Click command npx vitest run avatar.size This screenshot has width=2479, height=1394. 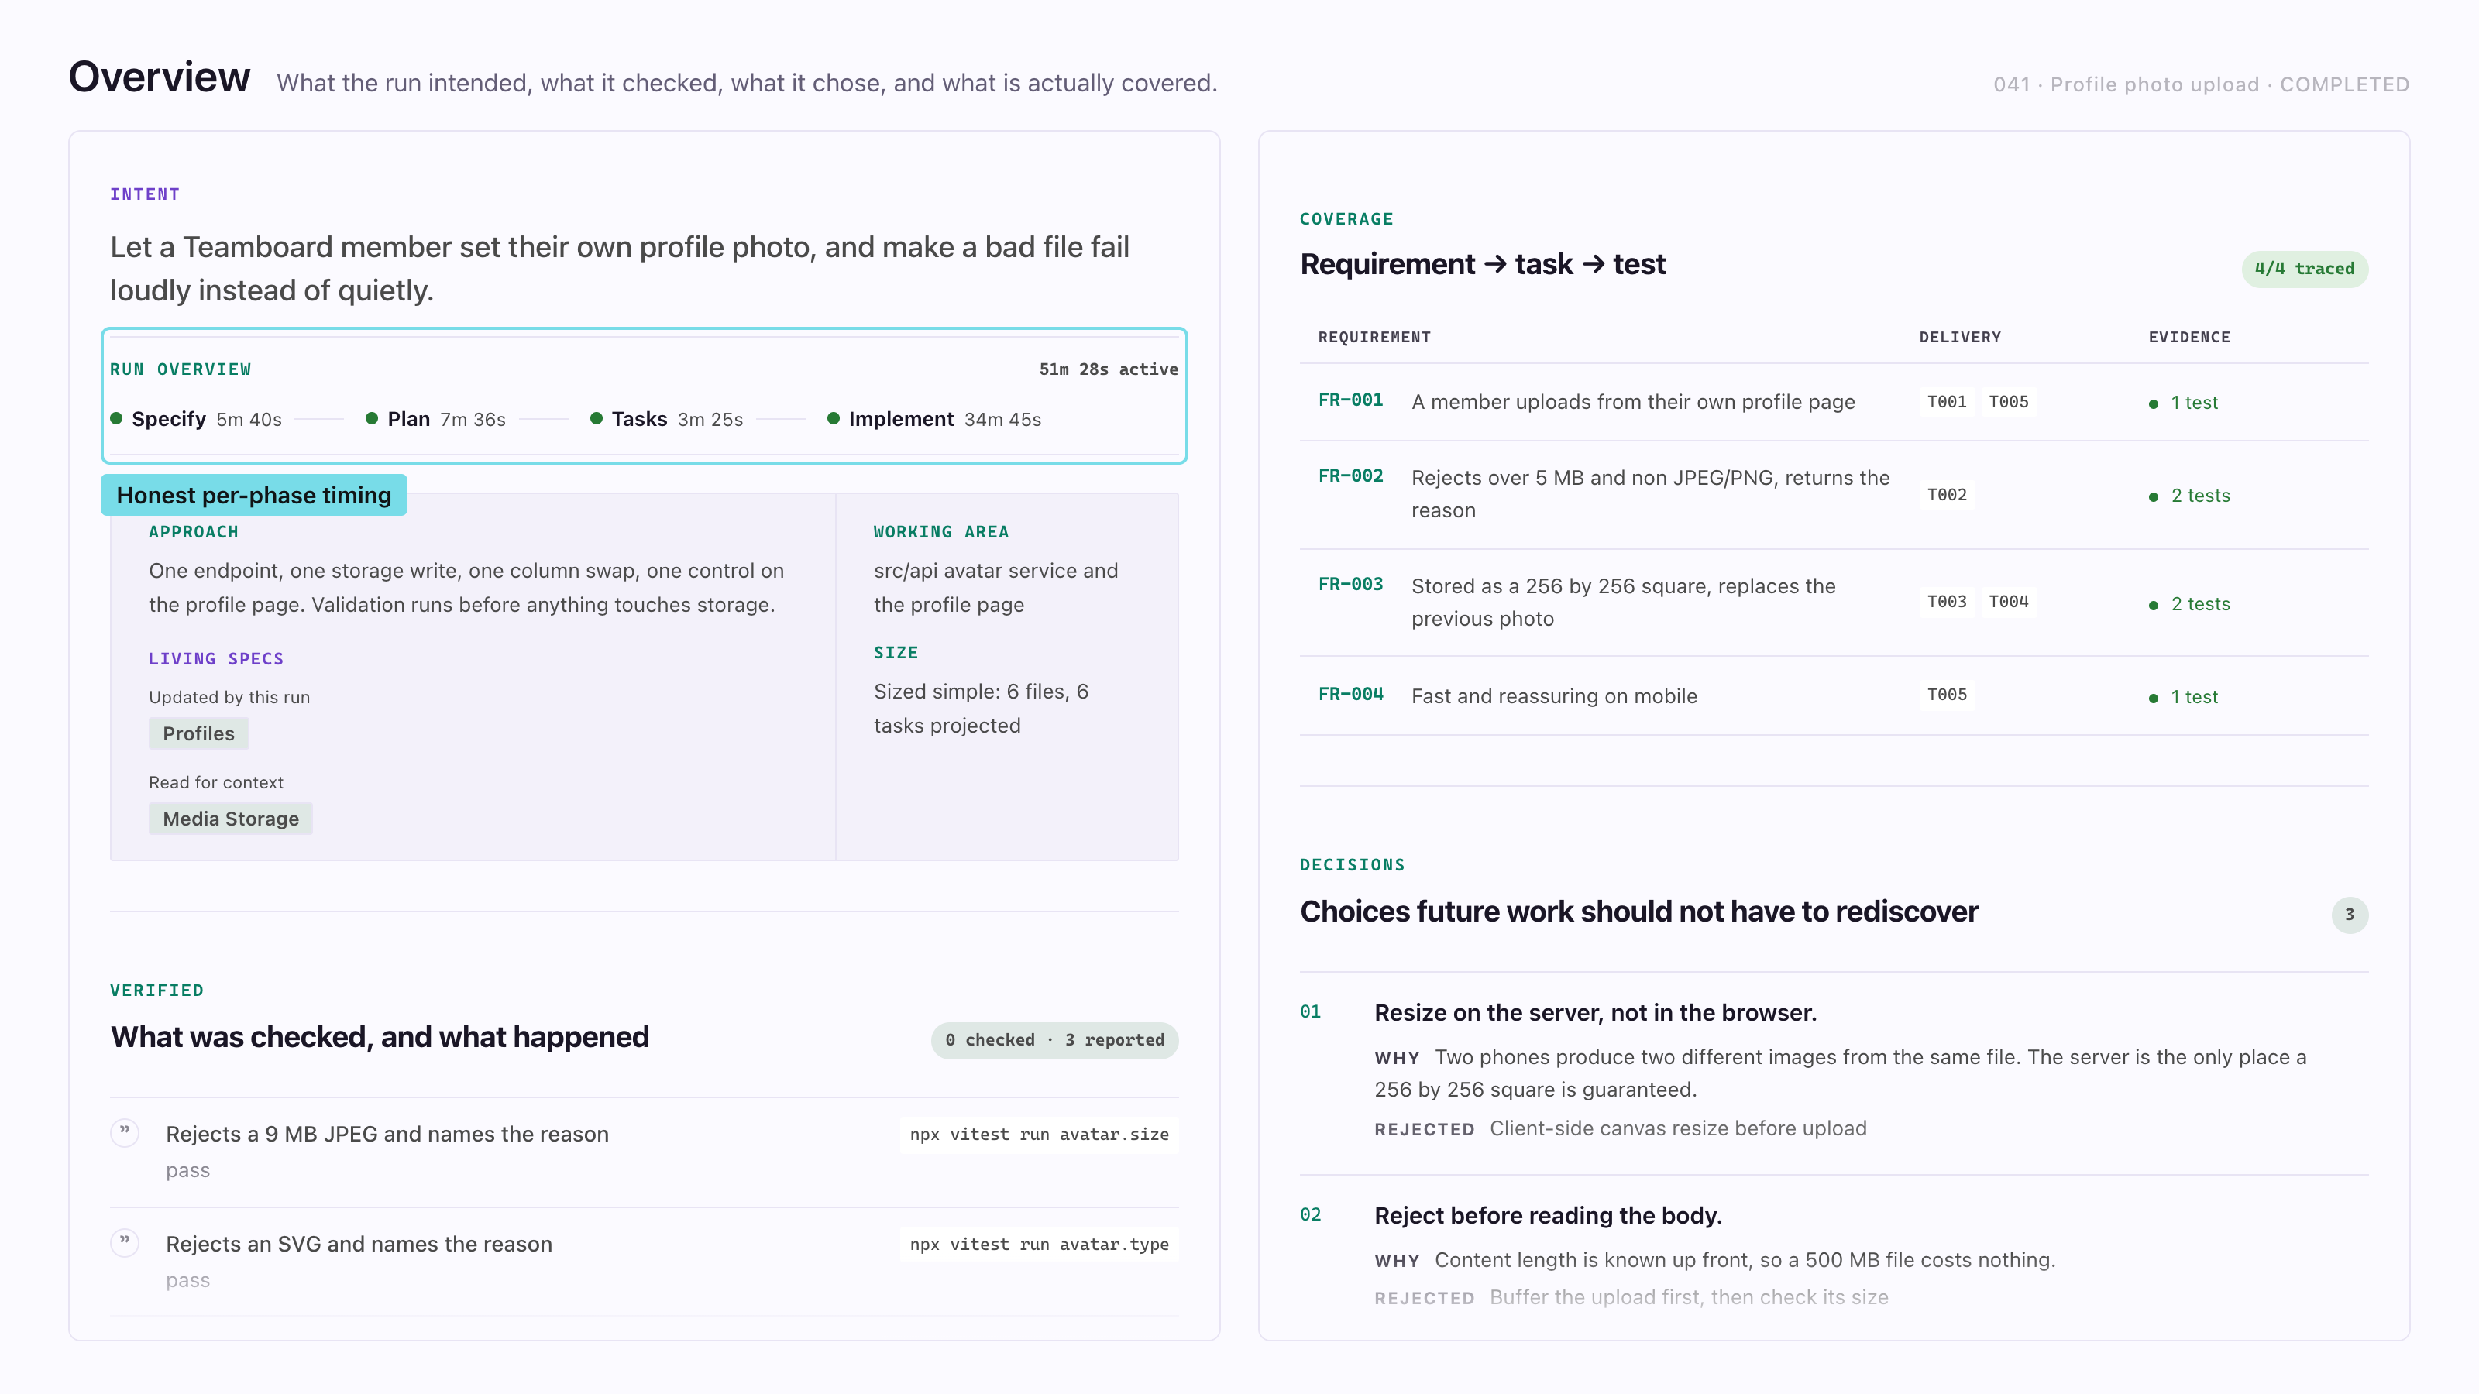[1040, 1135]
